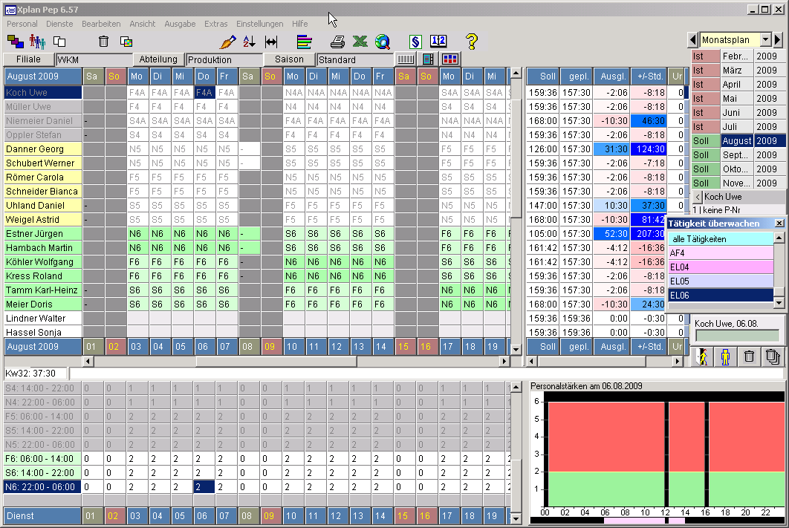Click the Produktion Abteilung field
The width and height of the screenshot is (789, 528).
click(224, 60)
